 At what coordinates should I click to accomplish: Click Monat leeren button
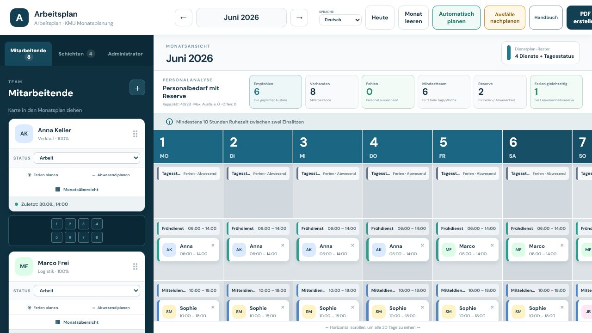click(x=413, y=18)
